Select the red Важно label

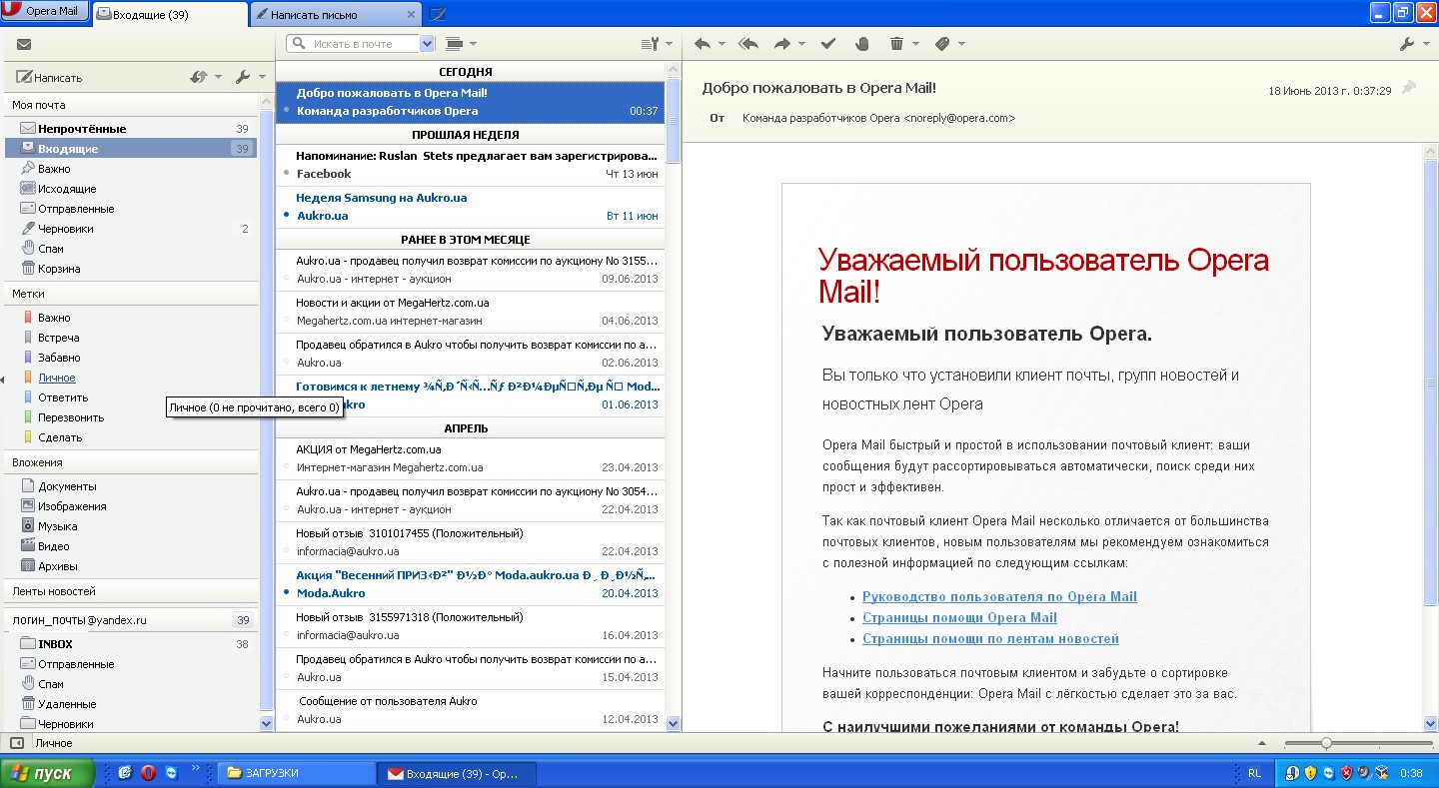(54, 318)
